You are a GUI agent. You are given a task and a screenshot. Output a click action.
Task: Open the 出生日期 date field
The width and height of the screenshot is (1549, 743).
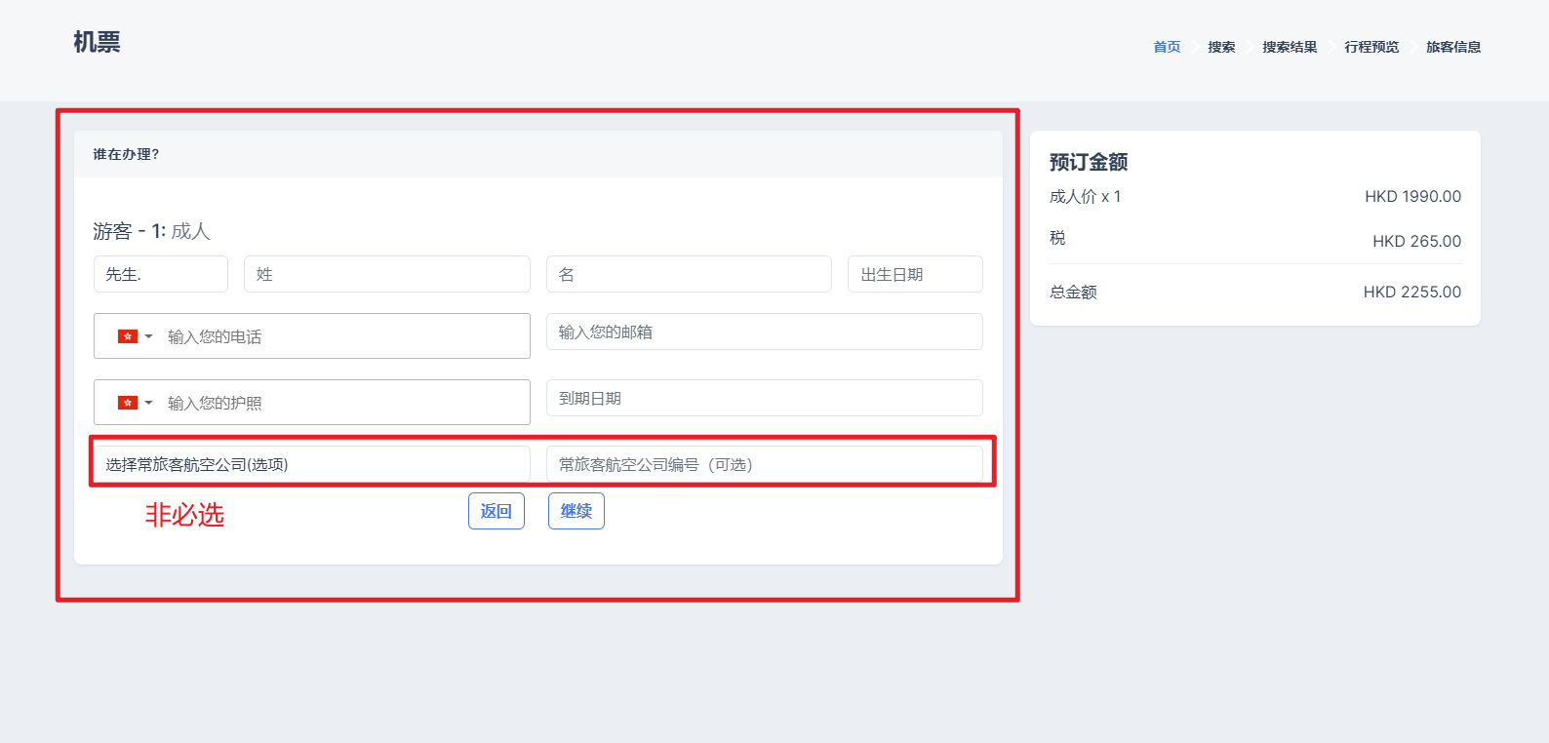915,274
